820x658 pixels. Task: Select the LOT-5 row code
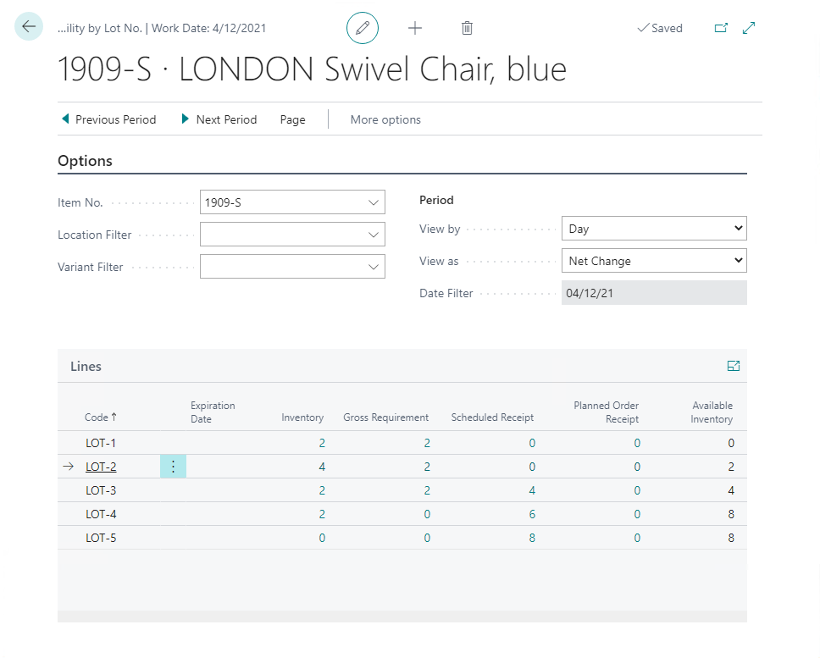[101, 538]
